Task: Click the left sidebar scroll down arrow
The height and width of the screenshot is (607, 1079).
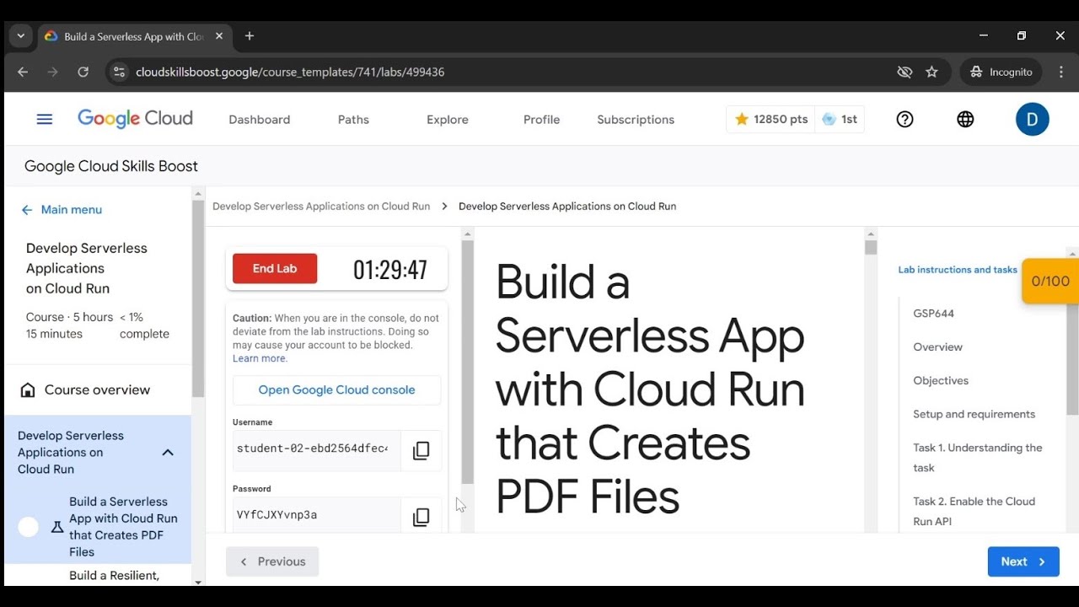Action: coord(198,581)
